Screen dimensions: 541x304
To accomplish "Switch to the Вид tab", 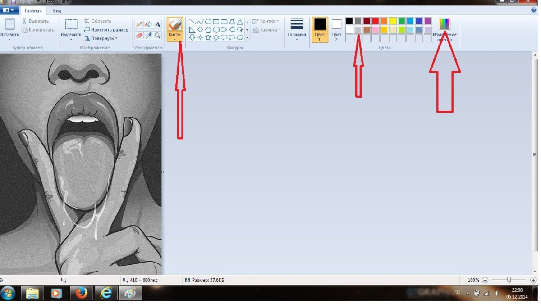I will [57, 11].
